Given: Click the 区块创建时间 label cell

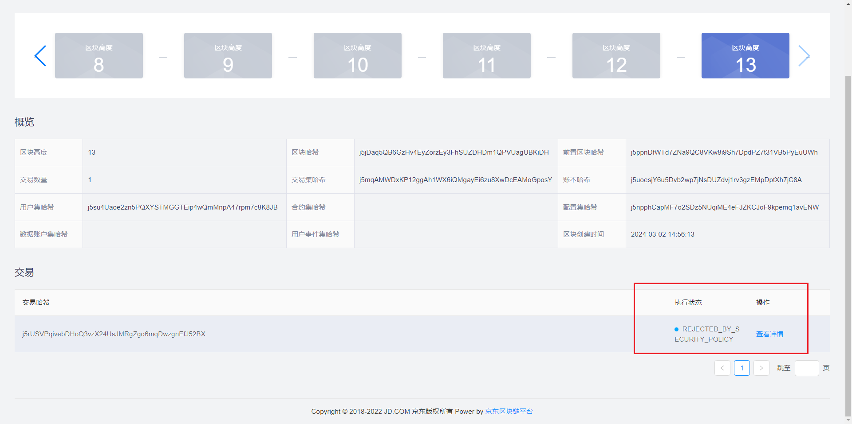Looking at the screenshot, I should [592, 234].
